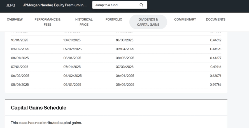
Task: Select the 0.62074 dividend amount
Action: (215, 75)
